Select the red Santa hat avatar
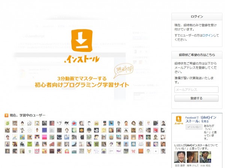225x168 pixels. coord(156,130)
